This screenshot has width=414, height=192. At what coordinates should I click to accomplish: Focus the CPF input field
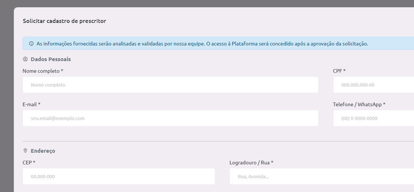[x=374, y=85]
